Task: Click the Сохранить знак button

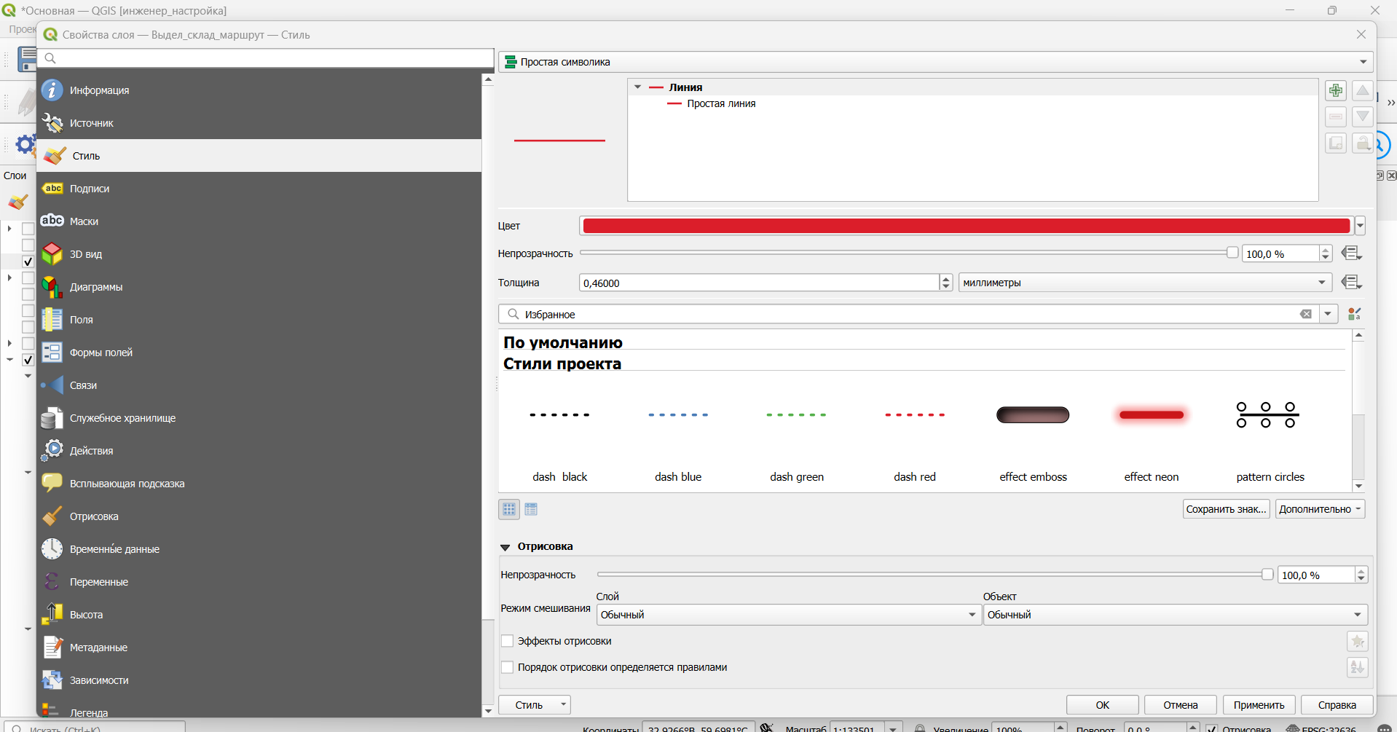Action: 1226,509
